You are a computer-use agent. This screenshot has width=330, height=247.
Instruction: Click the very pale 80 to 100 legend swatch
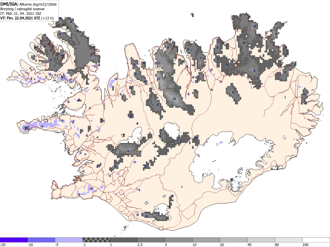click(289, 240)
